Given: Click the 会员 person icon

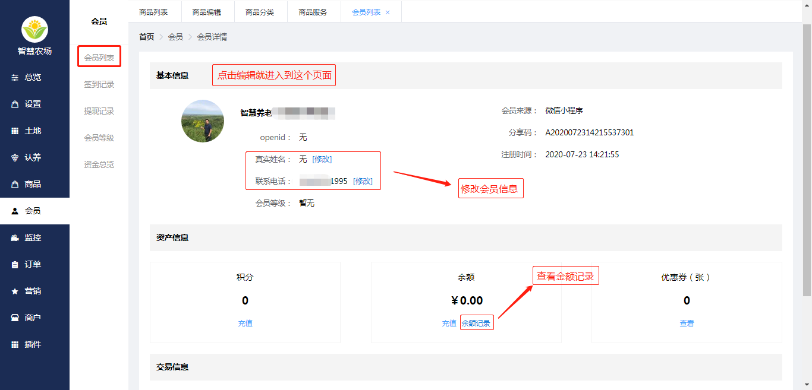Looking at the screenshot, I should 15,211.
